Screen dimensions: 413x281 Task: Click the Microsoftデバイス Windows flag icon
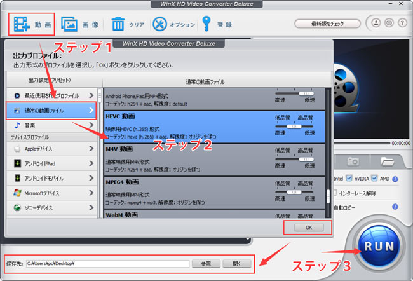17,193
